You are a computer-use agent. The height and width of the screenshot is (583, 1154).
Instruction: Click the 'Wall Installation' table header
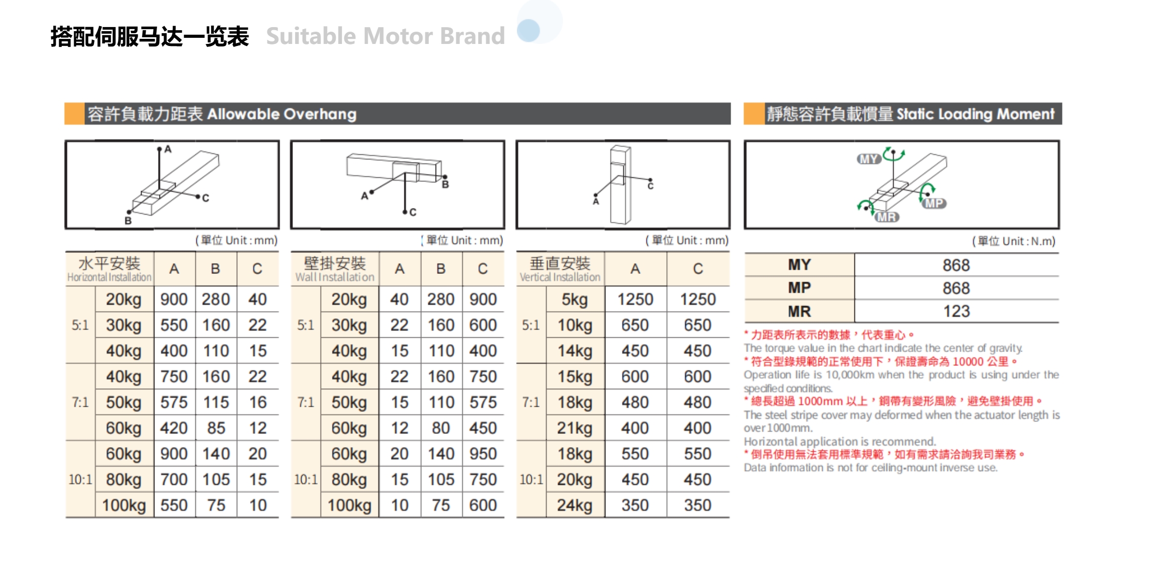[335, 269]
